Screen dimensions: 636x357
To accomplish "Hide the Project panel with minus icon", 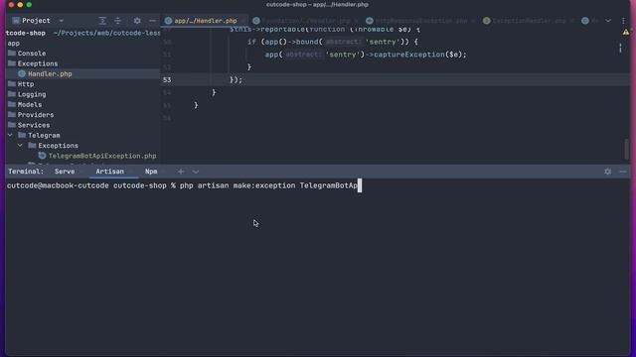I will [x=152, y=21].
